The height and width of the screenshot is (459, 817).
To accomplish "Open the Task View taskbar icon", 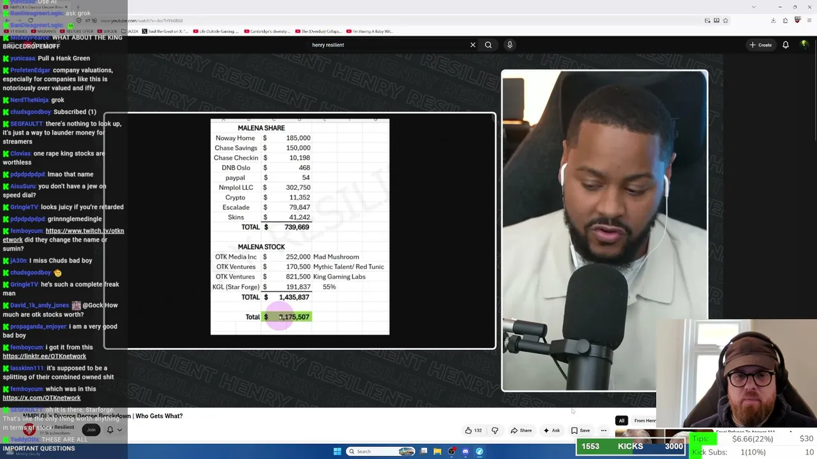I will coord(424,451).
